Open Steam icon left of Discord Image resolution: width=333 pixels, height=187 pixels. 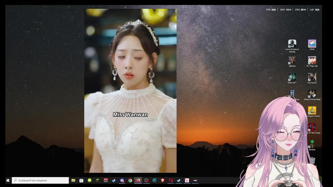click(114, 181)
